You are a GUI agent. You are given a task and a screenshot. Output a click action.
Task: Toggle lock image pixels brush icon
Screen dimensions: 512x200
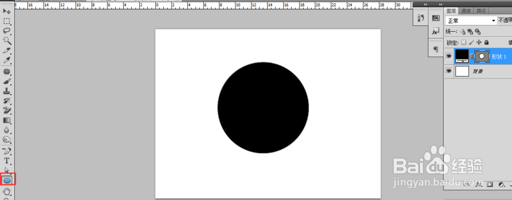click(x=471, y=42)
